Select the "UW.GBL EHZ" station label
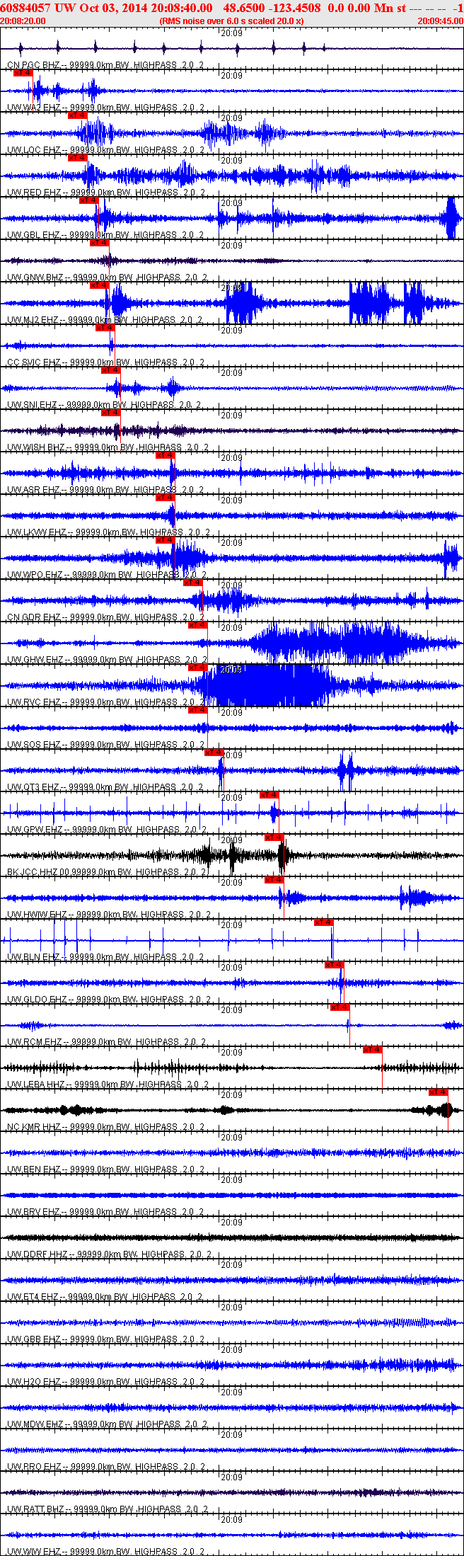This screenshot has width=464, height=1556. pos(34,235)
